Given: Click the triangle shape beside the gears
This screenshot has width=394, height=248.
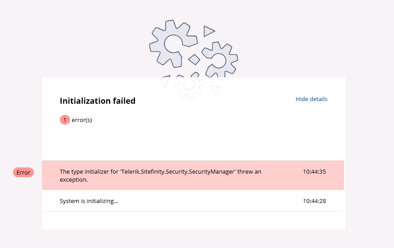Looking at the screenshot, I should pyautogui.click(x=209, y=31).
